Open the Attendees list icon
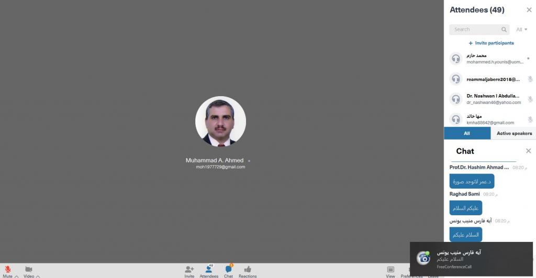 (209, 269)
